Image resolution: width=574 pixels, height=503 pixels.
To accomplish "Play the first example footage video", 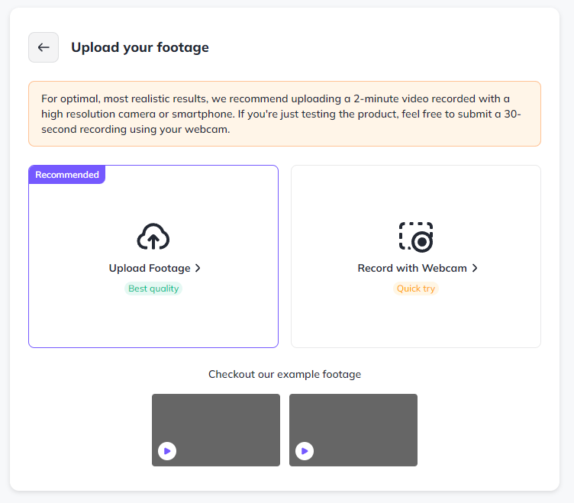I will pyautogui.click(x=167, y=451).
